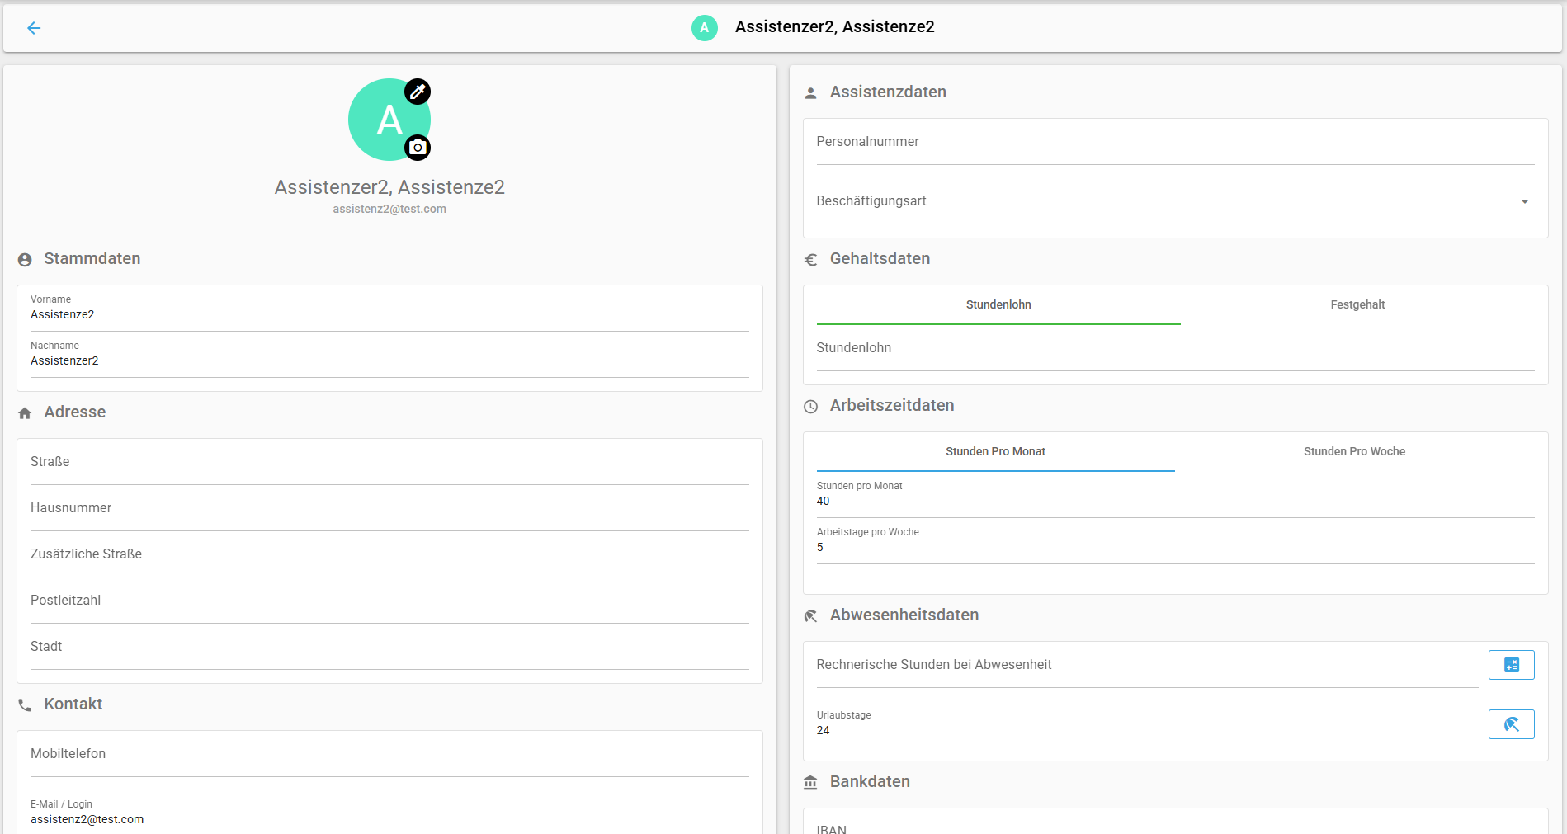Edit the Vorname field
This screenshot has height=834, width=1567.
(389, 314)
